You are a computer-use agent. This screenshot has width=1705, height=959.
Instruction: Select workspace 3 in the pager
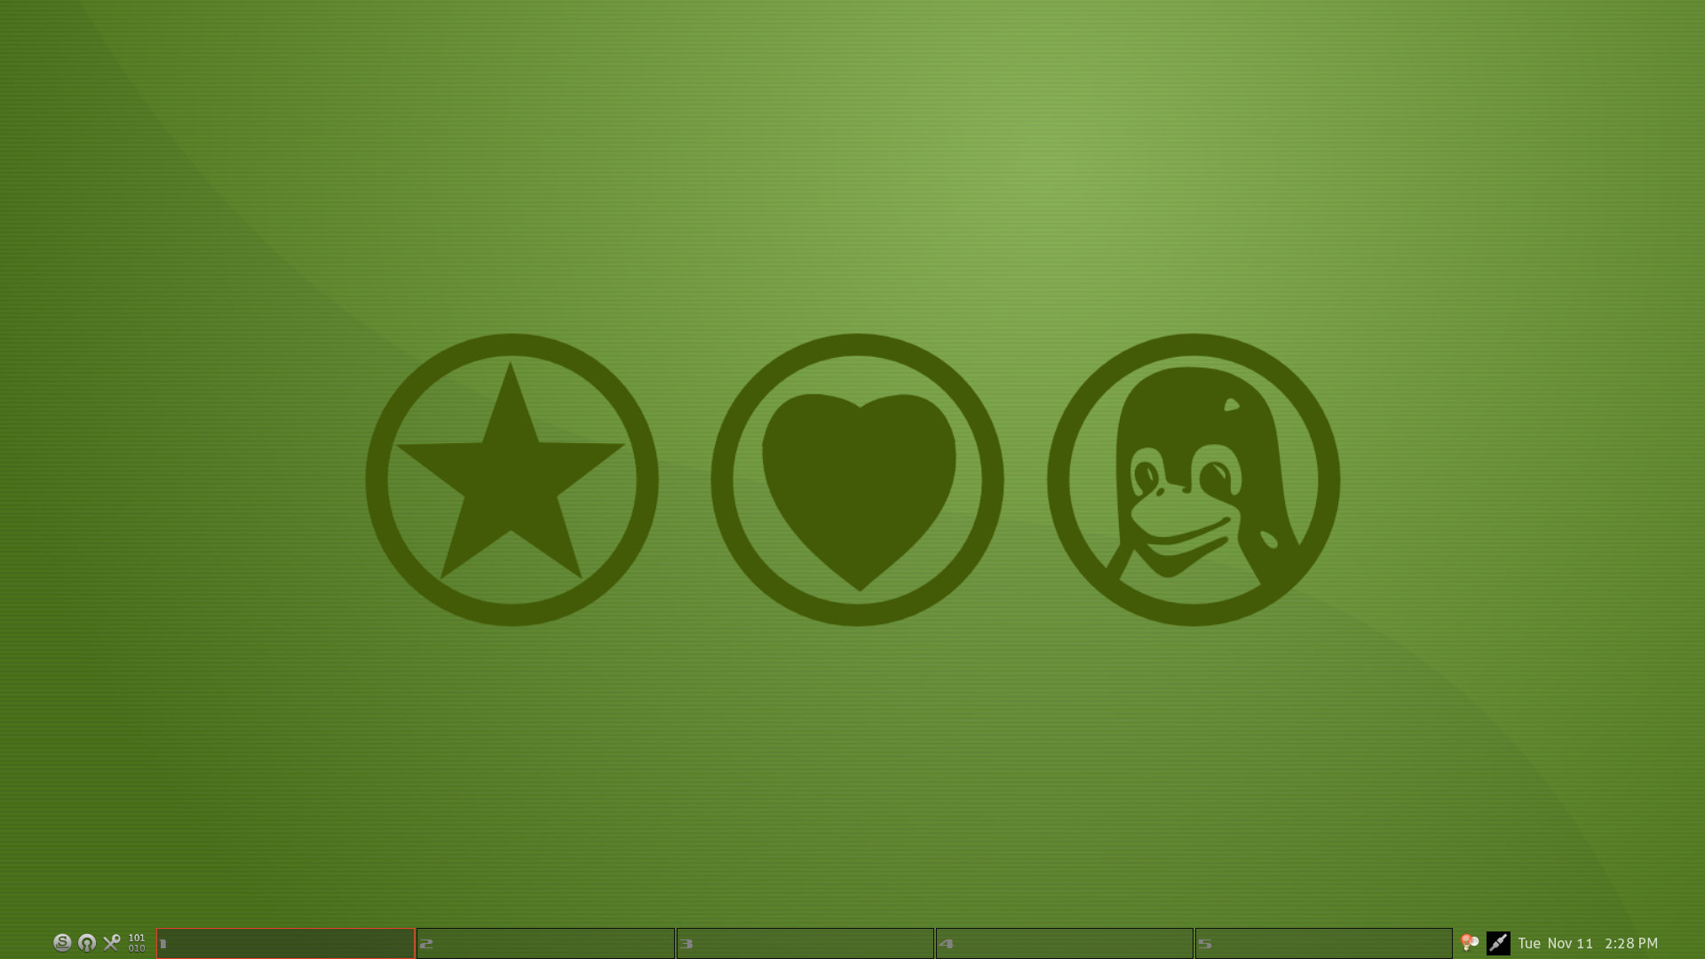[805, 943]
